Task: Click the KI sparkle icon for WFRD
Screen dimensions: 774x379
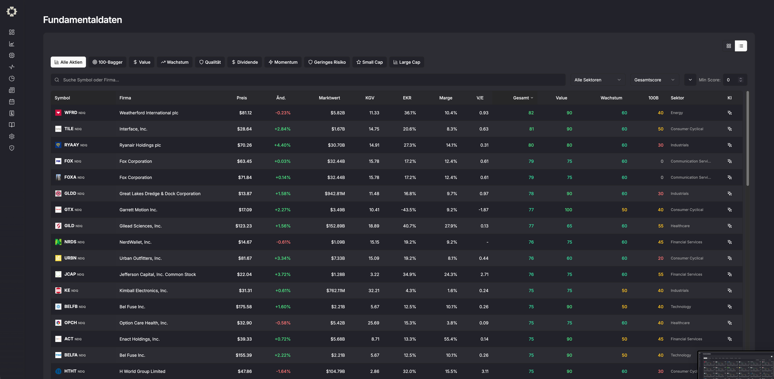Action: (x=729, y=113)
